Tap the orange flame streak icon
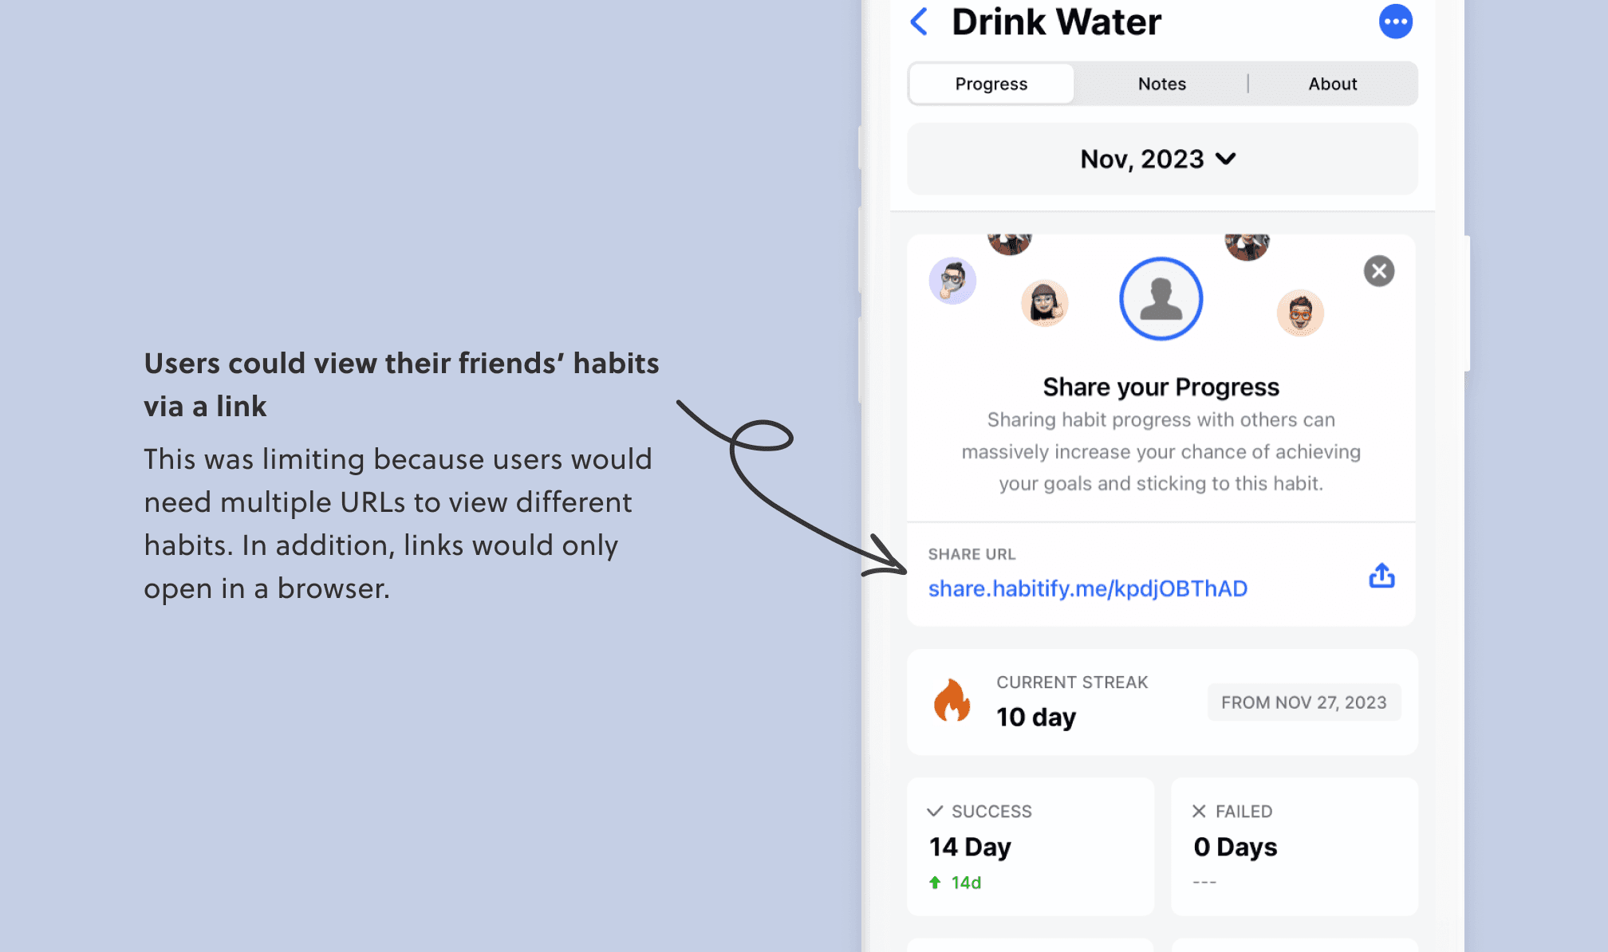The width and height of the screenshot is (1608, 952). (952, 701)
